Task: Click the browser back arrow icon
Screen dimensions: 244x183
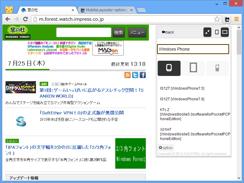Action: click(x=8, y=19)
